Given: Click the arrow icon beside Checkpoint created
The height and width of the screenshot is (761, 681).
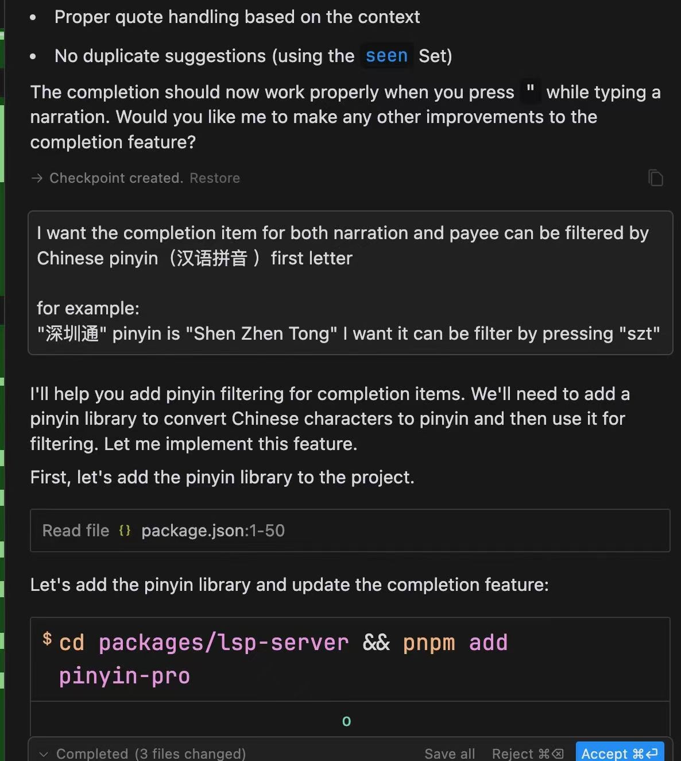Looking at the screenshot, I should coord(37,178).
